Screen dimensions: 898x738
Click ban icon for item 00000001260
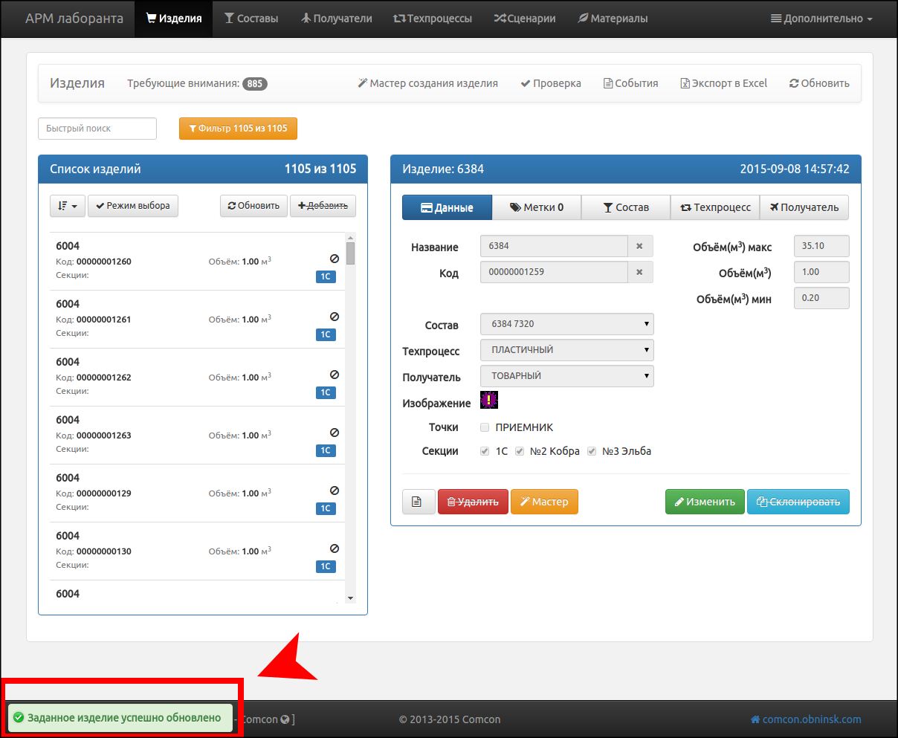pyautogui.click(x=335, y=259)
